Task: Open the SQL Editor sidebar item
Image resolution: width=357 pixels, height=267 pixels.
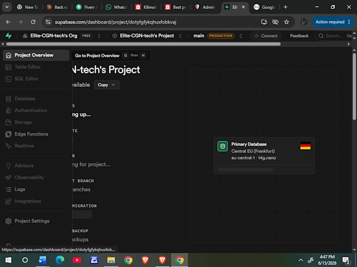Action: (x=36, y=79)
